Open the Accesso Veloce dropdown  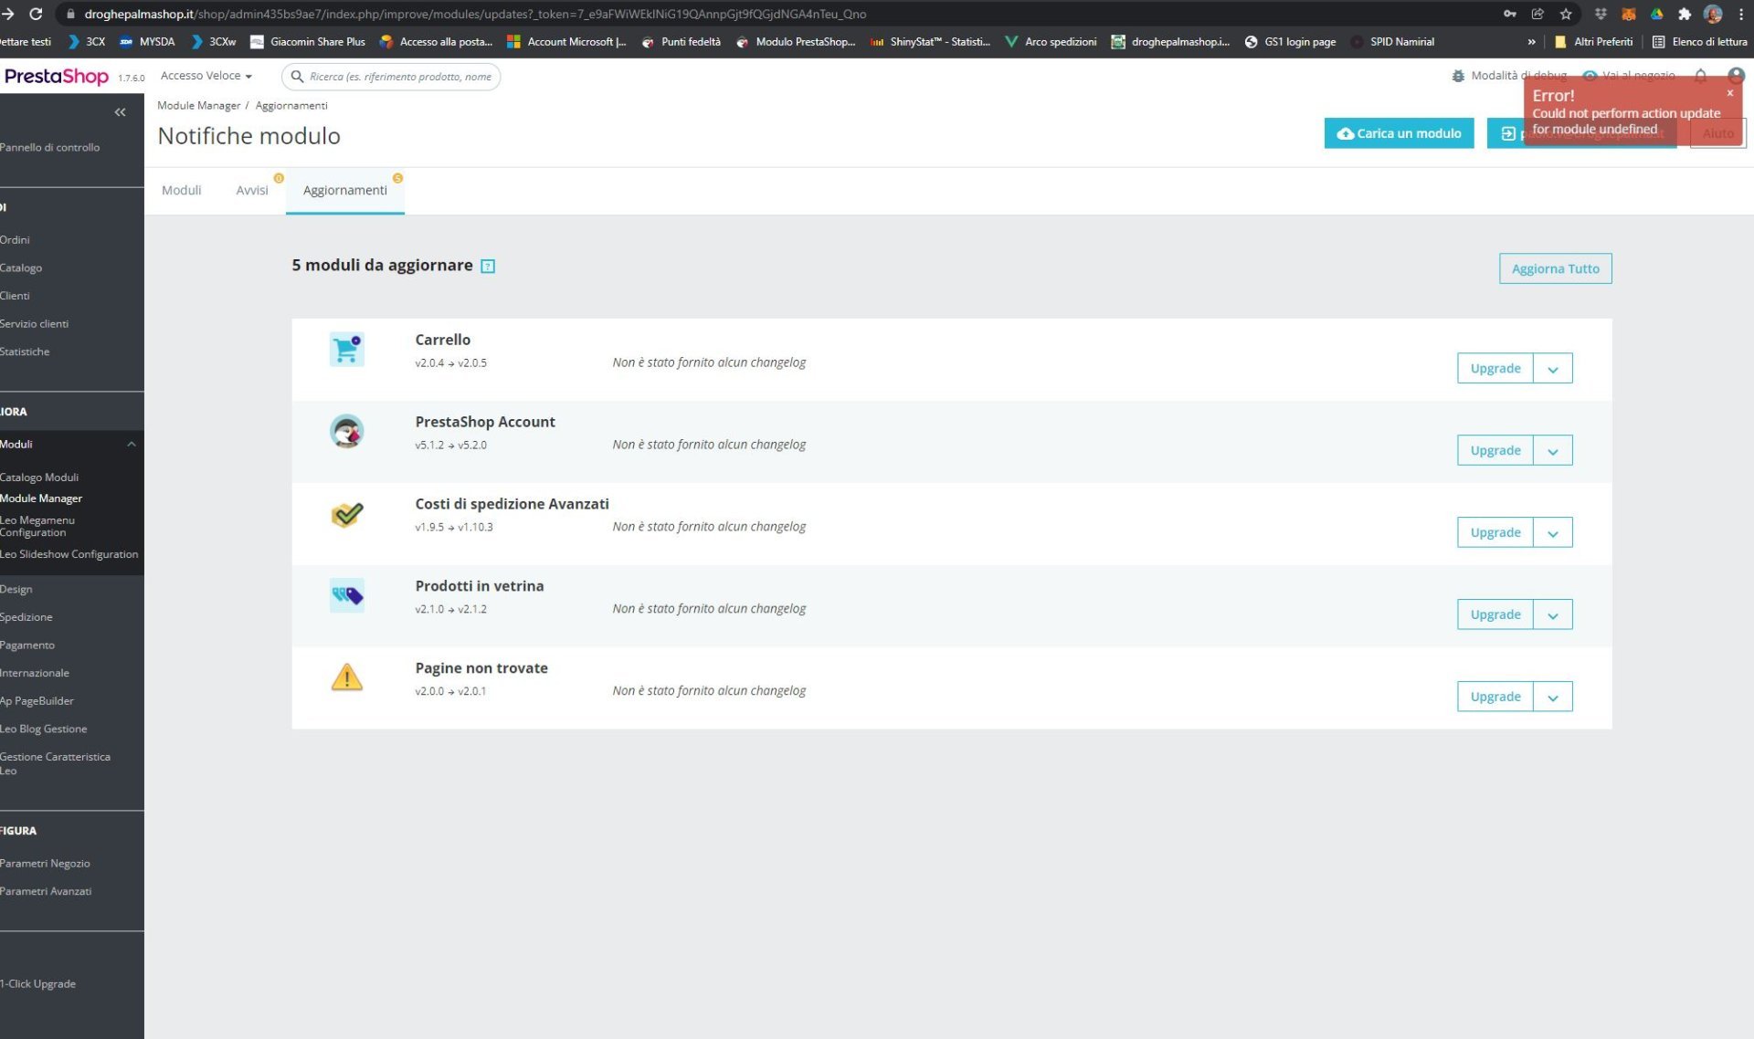pos(206,76)
